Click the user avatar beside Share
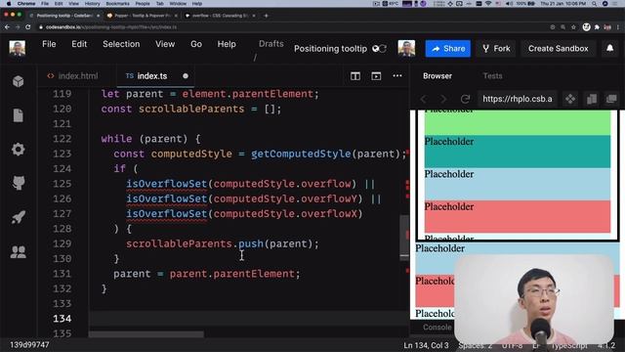Image resolution: width=625 pixels, height=352 pixels. (406, 48)
